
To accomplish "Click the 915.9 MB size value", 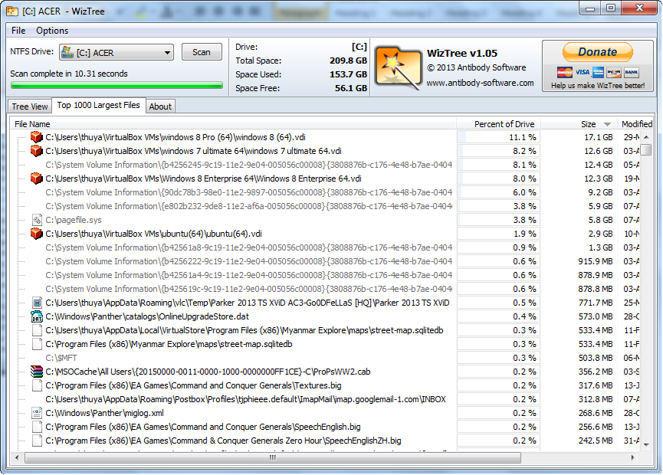I will pyautogui.click(x=596, y=261).
